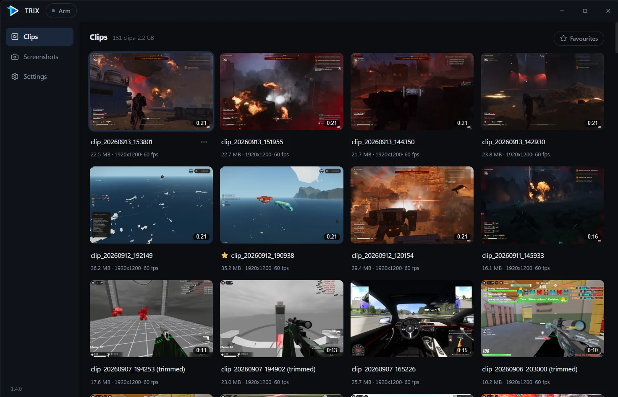Click the TRIX logo icon
The width and height of the screenshot is (618, 397).
[x=13, y=10]
